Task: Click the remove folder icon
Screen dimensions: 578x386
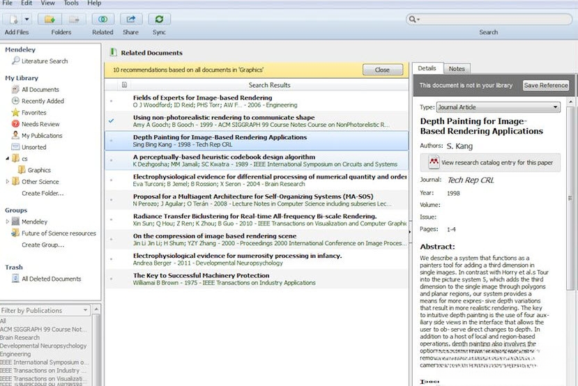Action: [74, 19]
